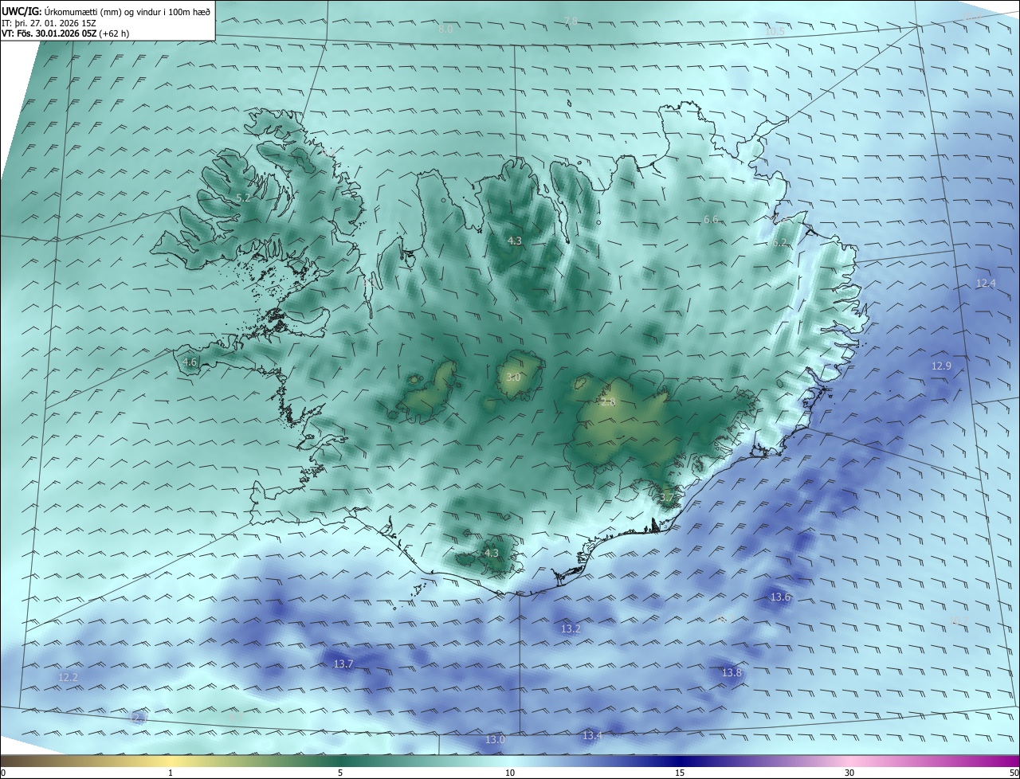The image size is (1020, 779).
Task: Click the 4.3 value on the northern mountain peninsula
Action: pos(515,241)
